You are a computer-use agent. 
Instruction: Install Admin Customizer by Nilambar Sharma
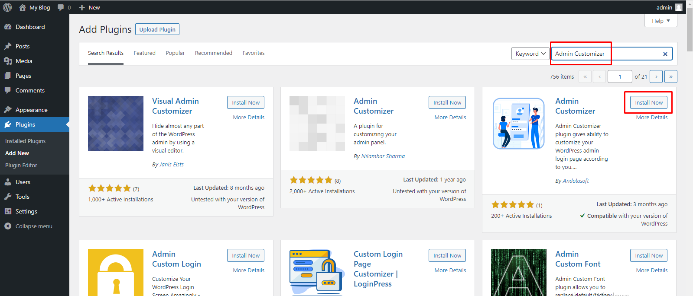[447, 102]
